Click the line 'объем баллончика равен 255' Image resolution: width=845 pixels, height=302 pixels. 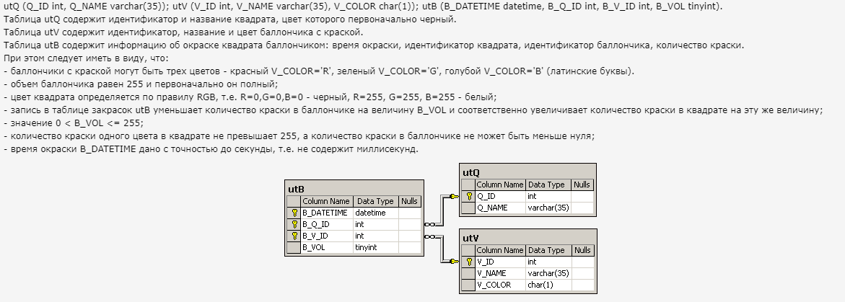(141, 84)
